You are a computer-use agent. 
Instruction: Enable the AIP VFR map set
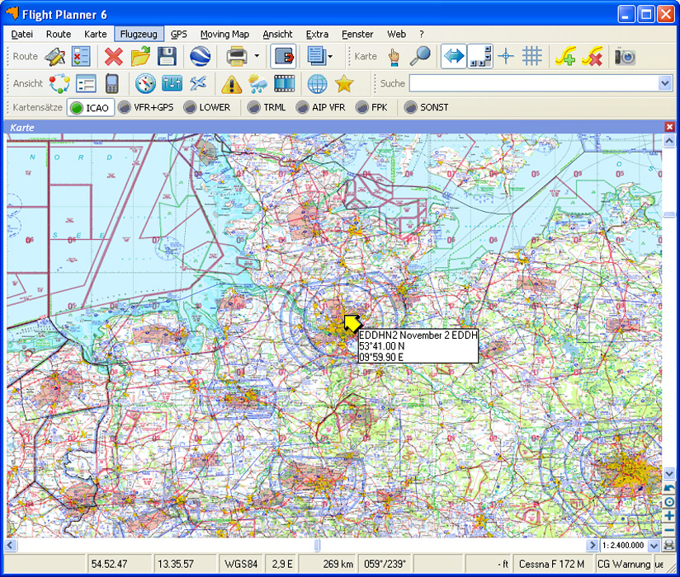(x=320, y=107)
